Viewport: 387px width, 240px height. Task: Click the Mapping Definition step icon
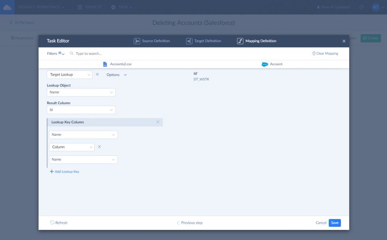240,41
